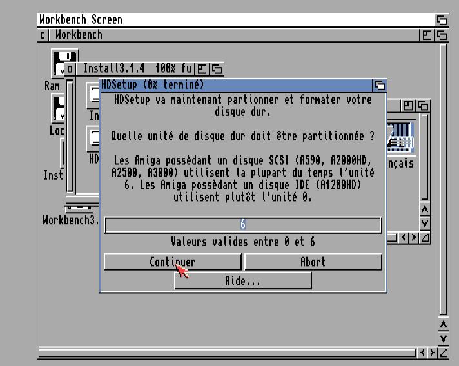
Task: Click the Workbench Screen title bar
Action: click(237, 20)
